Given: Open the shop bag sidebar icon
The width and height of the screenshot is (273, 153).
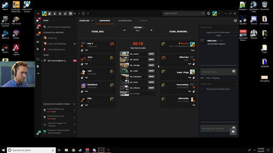Looking at the screenshot, I should [x=38, y=66].
